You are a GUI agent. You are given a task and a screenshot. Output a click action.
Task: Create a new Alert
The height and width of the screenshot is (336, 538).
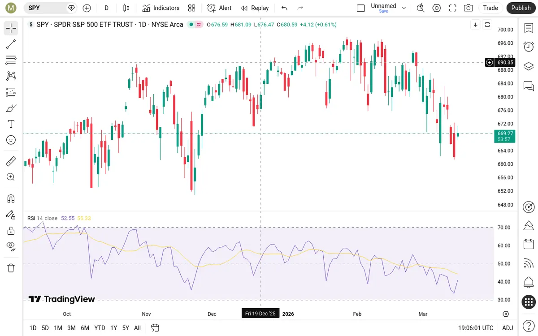219,8
